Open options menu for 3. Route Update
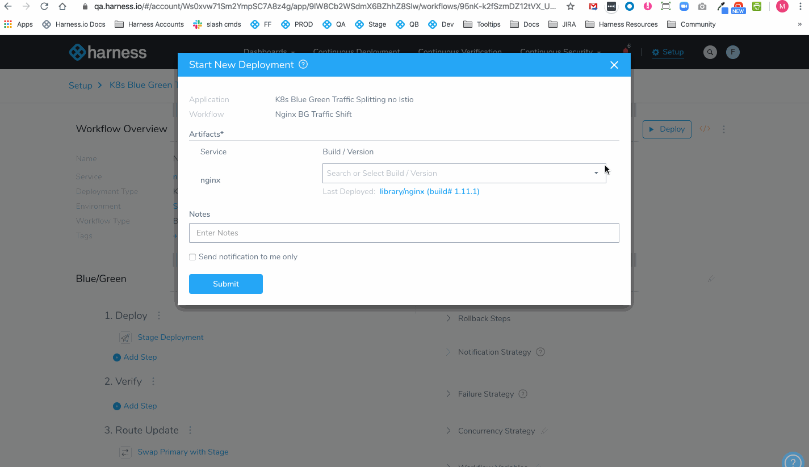Image resolution: width=809 pixels, height=467 pixels. pos(190,430)
